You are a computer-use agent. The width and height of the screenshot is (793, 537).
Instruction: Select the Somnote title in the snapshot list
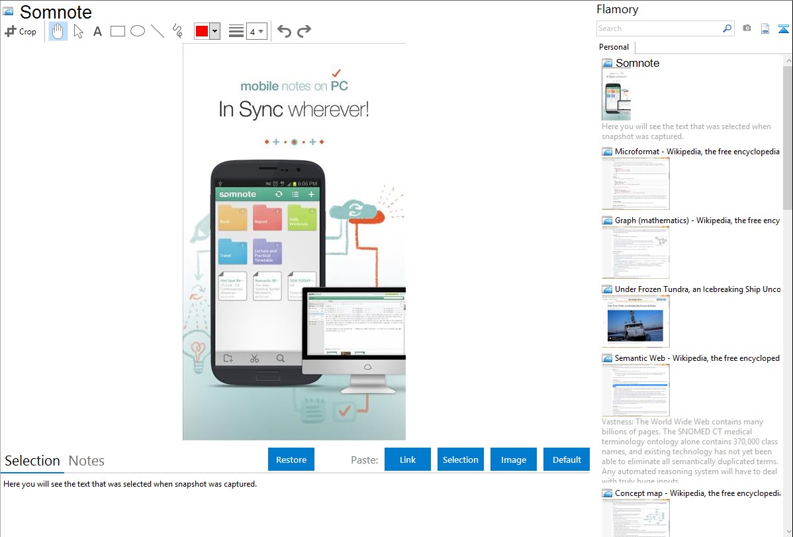tap(637, 64)
